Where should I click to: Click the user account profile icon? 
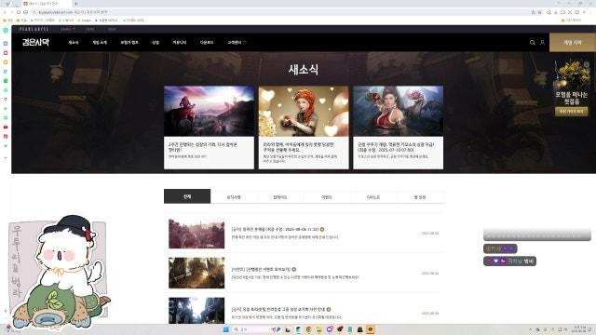click(x=542, y=43)
